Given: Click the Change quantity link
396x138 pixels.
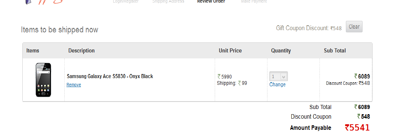Looking at the screenshot, I should pyautogui.click(x=277, y=84).
